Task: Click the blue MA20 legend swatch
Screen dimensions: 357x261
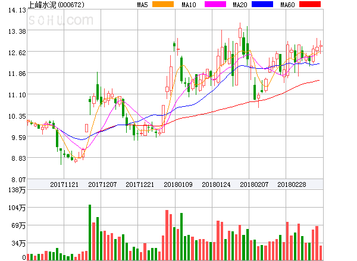Action: click(262, 4)
